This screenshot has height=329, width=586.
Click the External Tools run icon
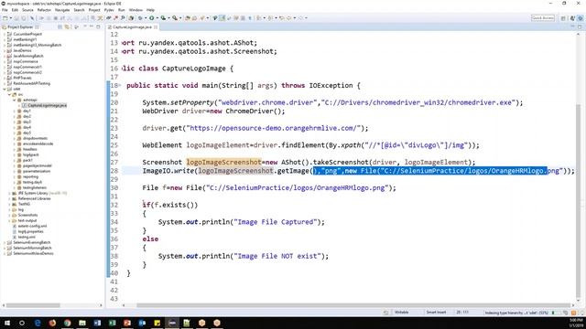(175, 18)
